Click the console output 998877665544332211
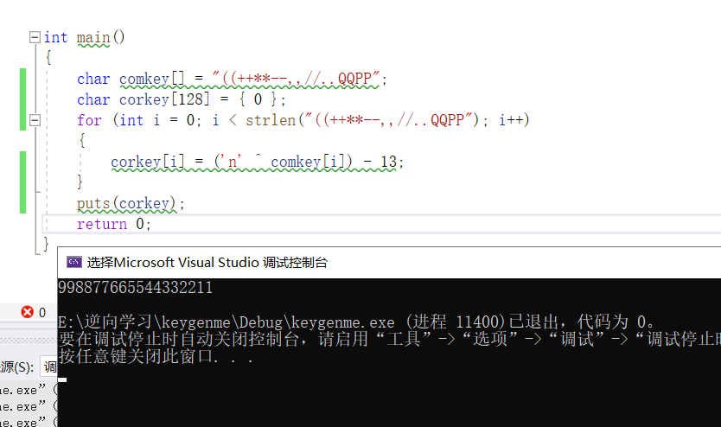 [135, 288]
